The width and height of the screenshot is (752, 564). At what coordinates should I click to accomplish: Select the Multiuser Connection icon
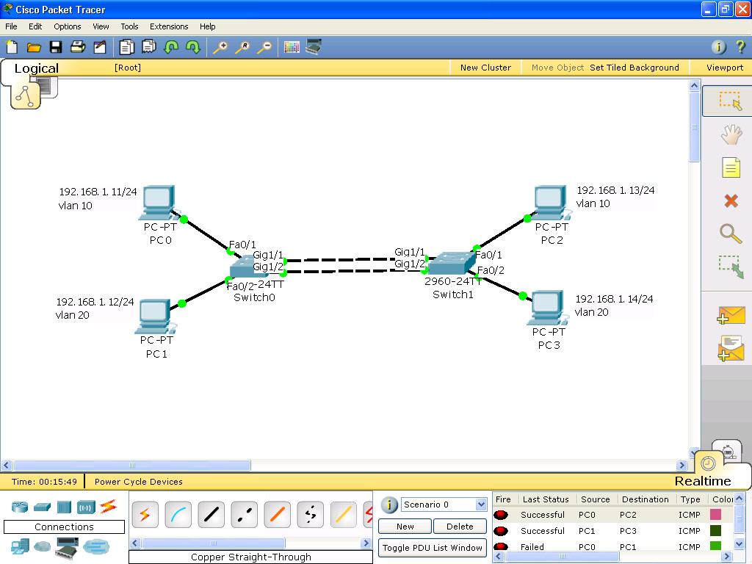coord(96,546)
